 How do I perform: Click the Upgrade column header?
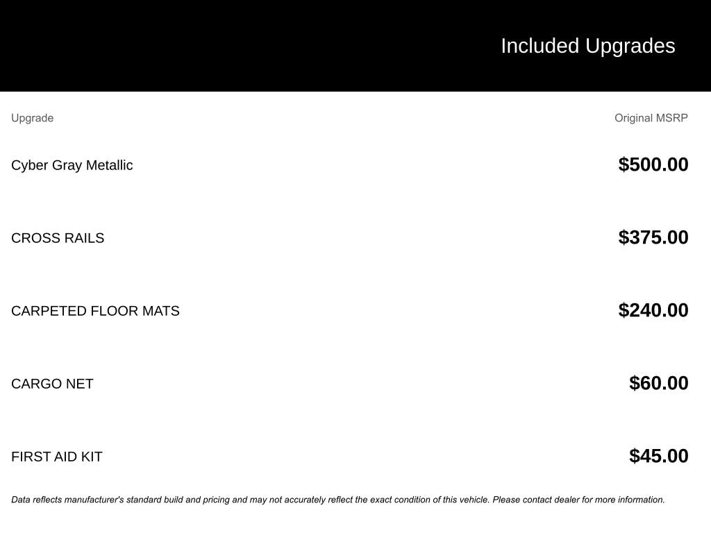[x=32, y=118]
